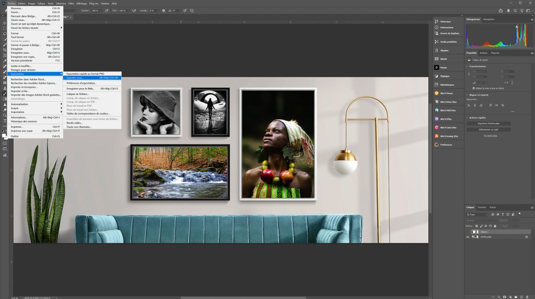Collapse the Aligner et répartir section
535x299 pixels.
[x=467, y=95]
